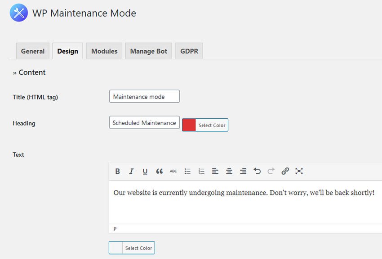
Task: Undo the last edit
Action: click(x=257, y=171)
